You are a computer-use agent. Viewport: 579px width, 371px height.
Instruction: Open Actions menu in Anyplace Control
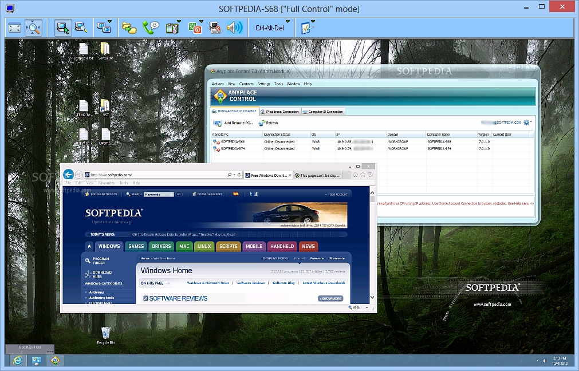218,84
